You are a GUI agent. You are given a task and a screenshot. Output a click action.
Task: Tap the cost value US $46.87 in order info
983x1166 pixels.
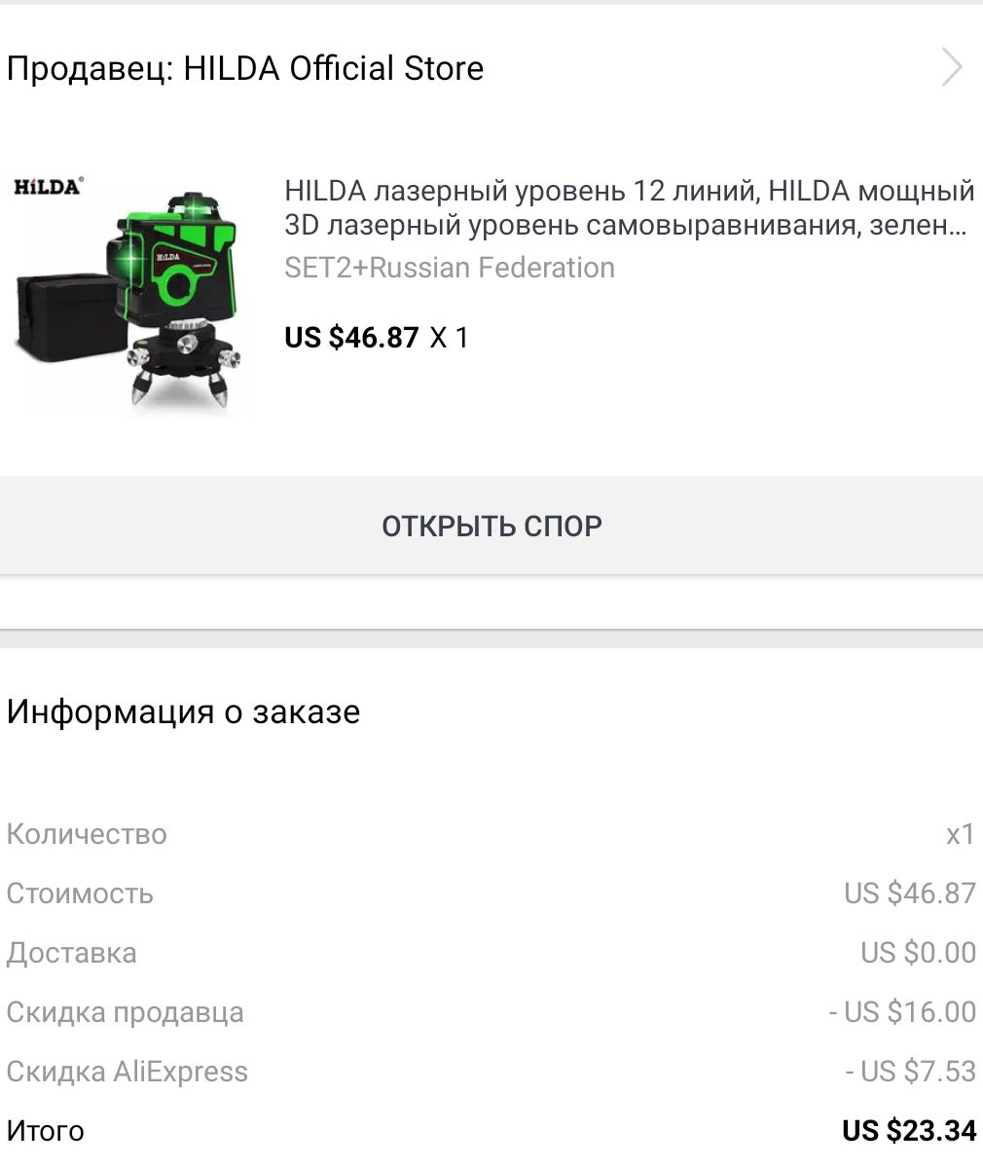[909, 893]
